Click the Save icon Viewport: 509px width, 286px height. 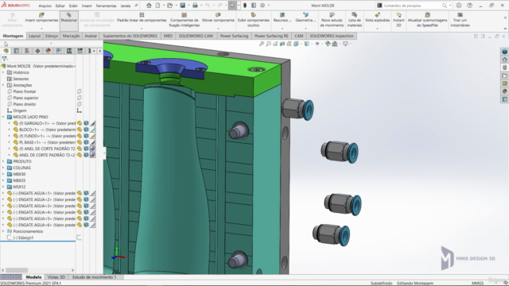point(182,6)
